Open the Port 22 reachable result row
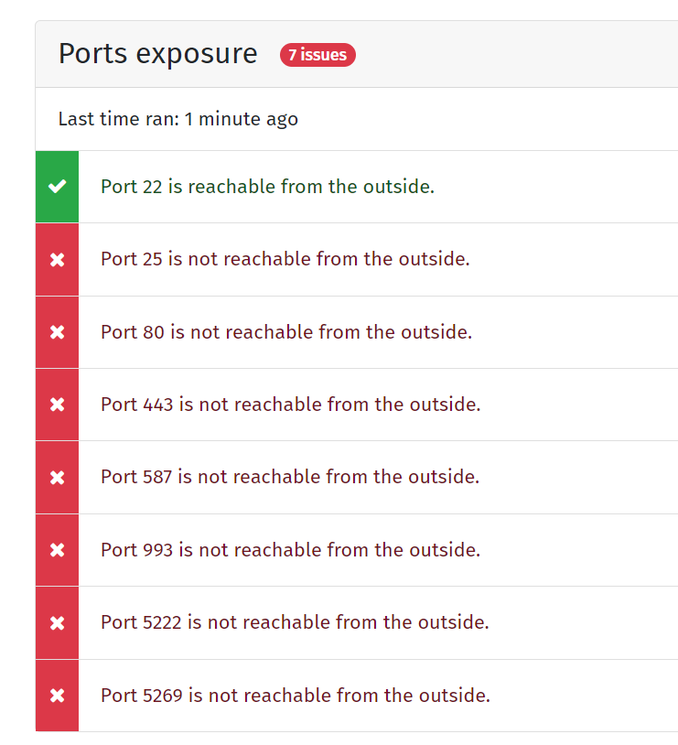This screenshot has height=745, width=678. (x=357, y=187)
